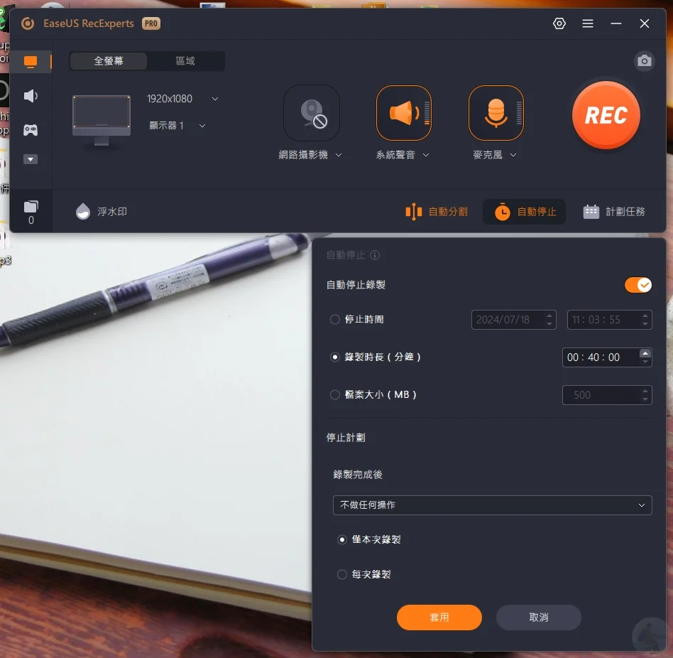Image resolution: width=673 pixels, height=658 pixels.
Task: Switch to game recording mode in sidebar
Action: tap(31, 130)
